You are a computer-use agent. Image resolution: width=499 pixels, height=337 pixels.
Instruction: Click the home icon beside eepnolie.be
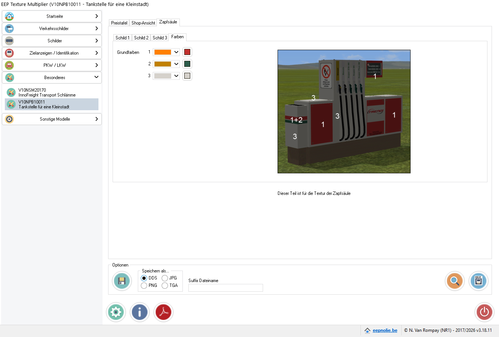(367, 330)
